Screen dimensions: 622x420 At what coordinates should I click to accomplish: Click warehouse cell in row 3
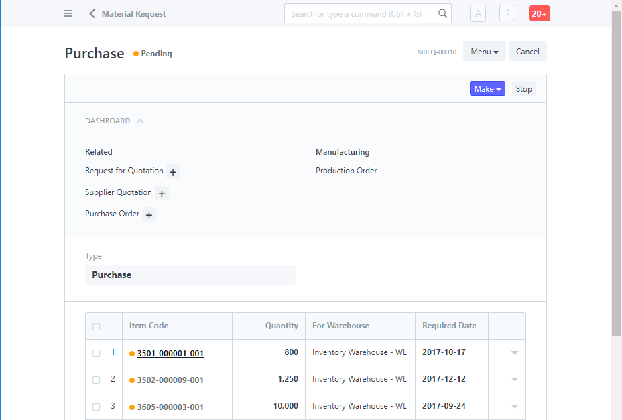(x=360, y=406)
